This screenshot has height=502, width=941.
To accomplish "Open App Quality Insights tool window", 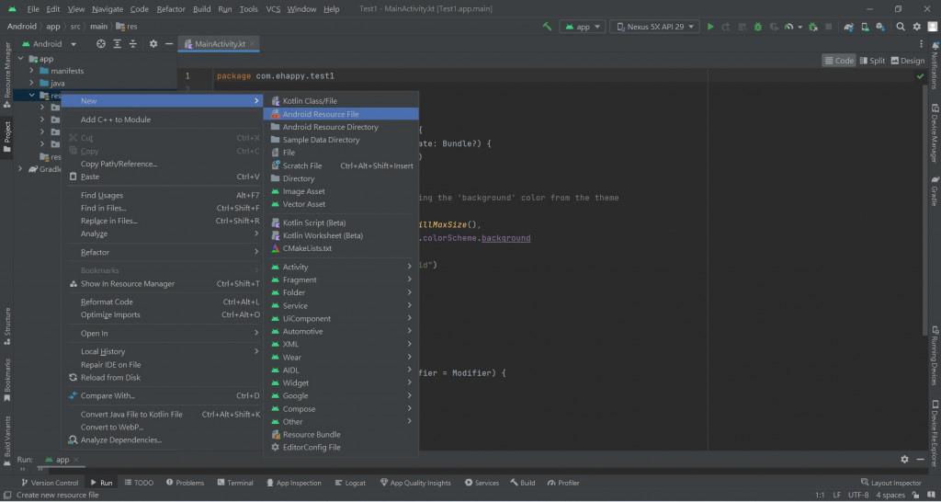I will (415, 483).
